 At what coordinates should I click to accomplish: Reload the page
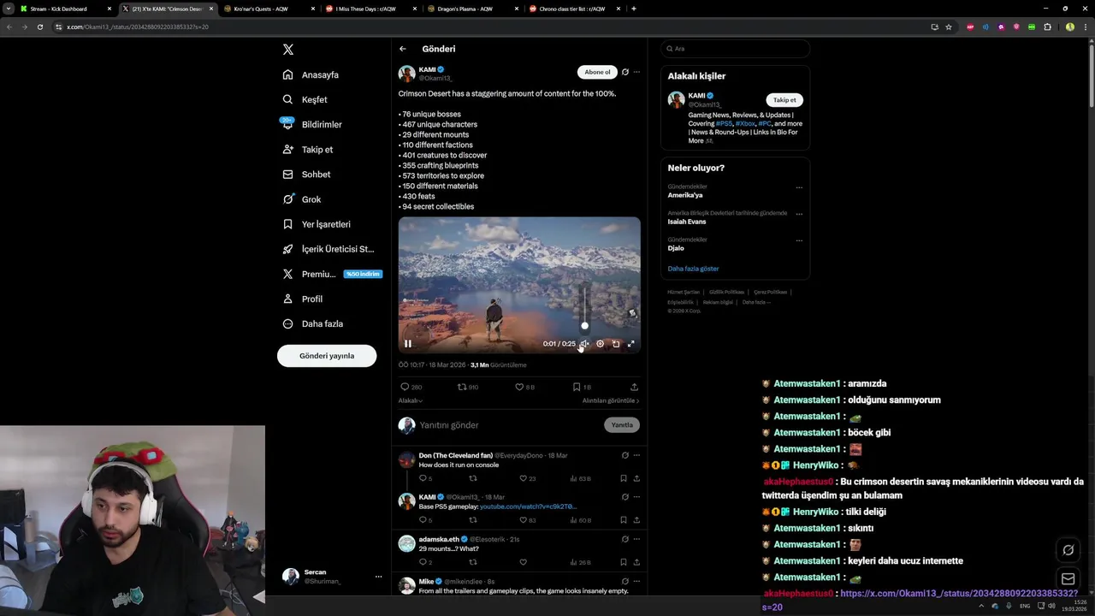[x=39, y=27]
